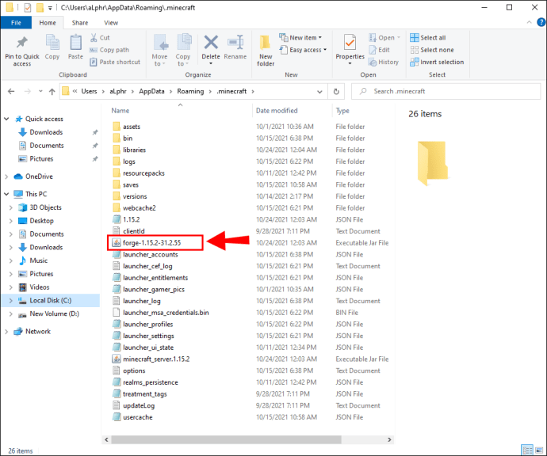
Task: Go back with the Back arrow
Action: pos(11,91)
